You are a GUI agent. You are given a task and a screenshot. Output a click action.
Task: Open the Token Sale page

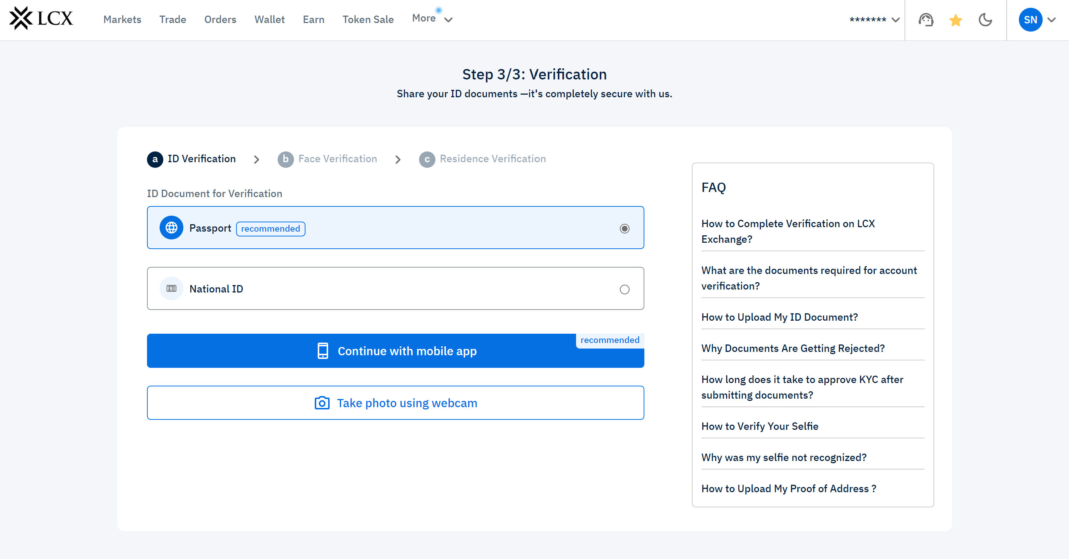coord(368,20)
